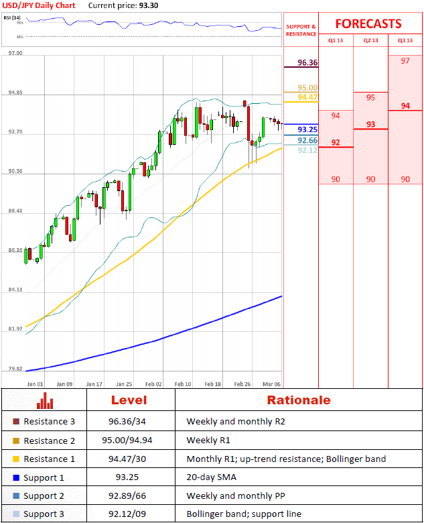Image resolution: width=424 pixels, height=523 pixels.
Task: Click the red bar chart icon
Action: click(45, 401)
